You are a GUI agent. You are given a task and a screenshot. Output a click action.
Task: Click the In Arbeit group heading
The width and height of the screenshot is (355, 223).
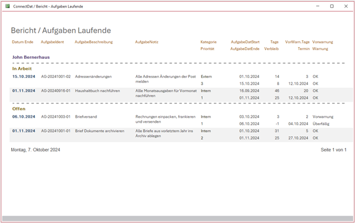point(22,69)
